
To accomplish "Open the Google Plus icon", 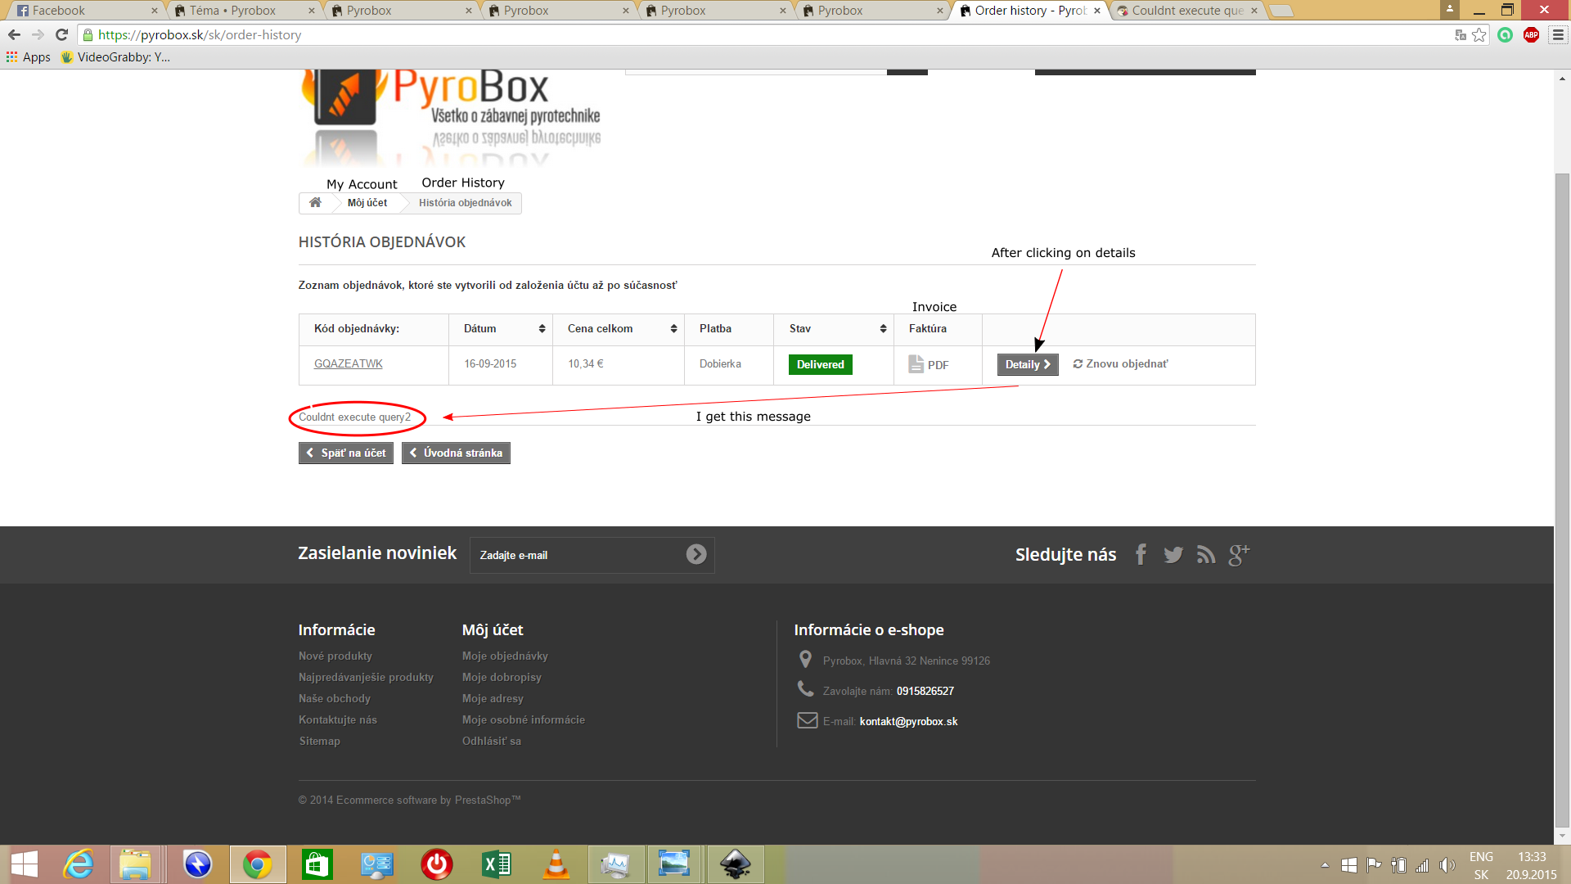I will pyautogui.click(x=1238, y=554).
